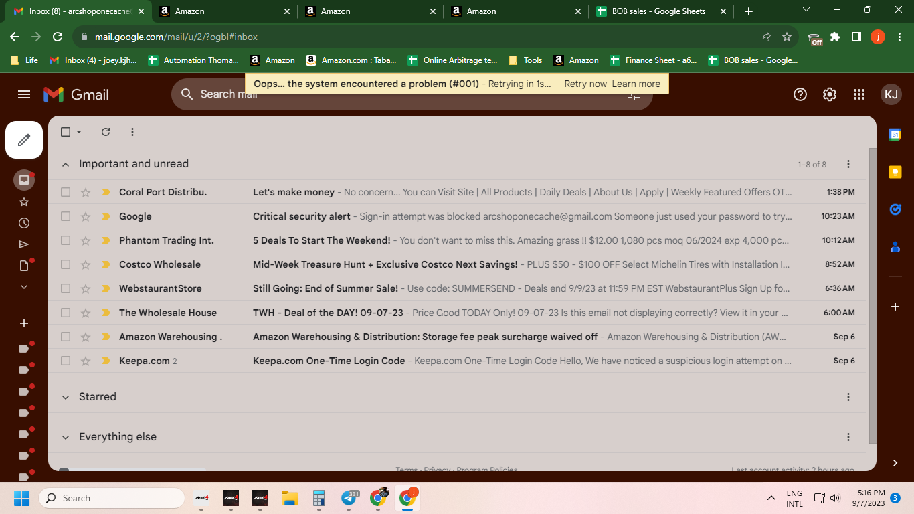Open the Online Arbitrage bookmark

[x=453, y=60]
